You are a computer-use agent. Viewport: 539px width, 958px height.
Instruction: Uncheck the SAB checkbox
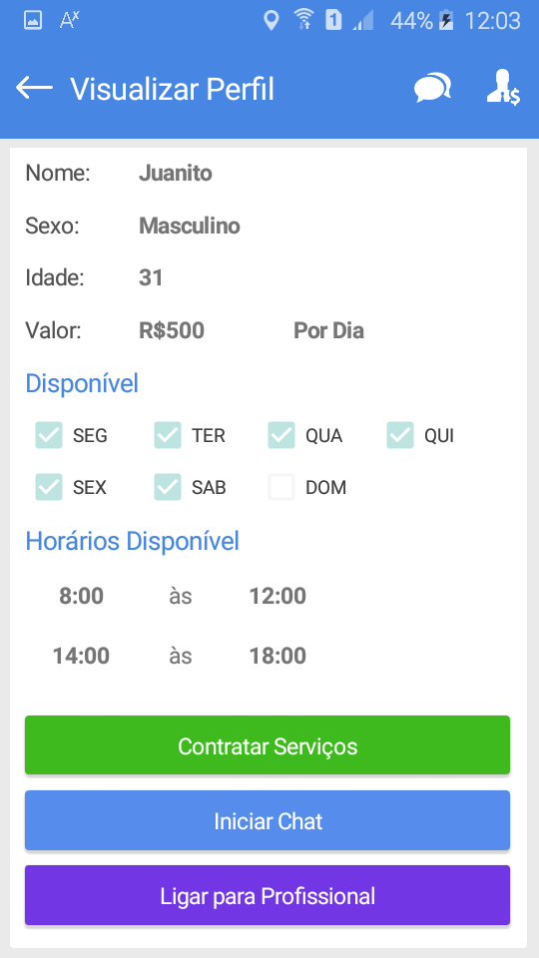(x=168, y=487)
